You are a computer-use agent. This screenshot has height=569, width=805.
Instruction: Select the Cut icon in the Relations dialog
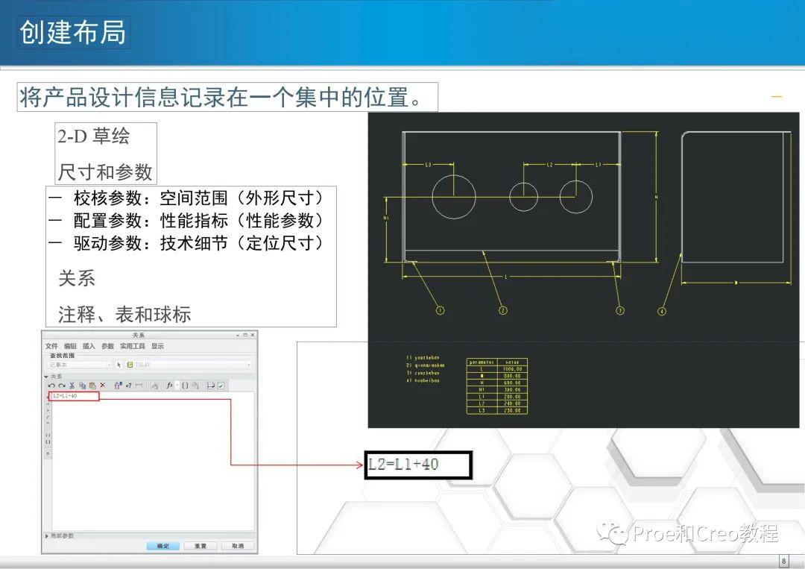coord(72,386)
